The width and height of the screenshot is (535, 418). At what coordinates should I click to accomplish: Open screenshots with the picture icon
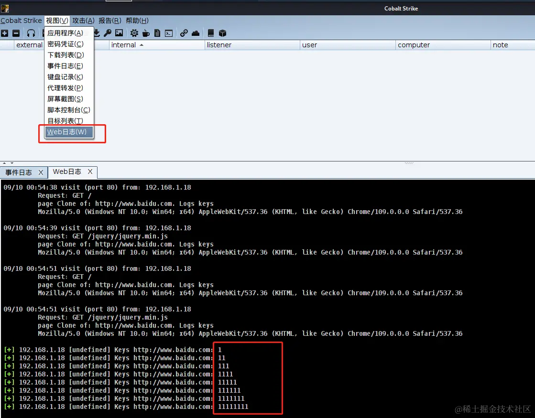119,33
